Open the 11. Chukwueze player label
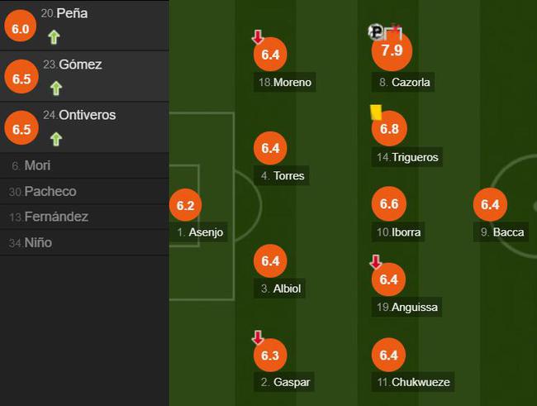The height and width of the screenshot is (406, 537). (x=413, y=382)
